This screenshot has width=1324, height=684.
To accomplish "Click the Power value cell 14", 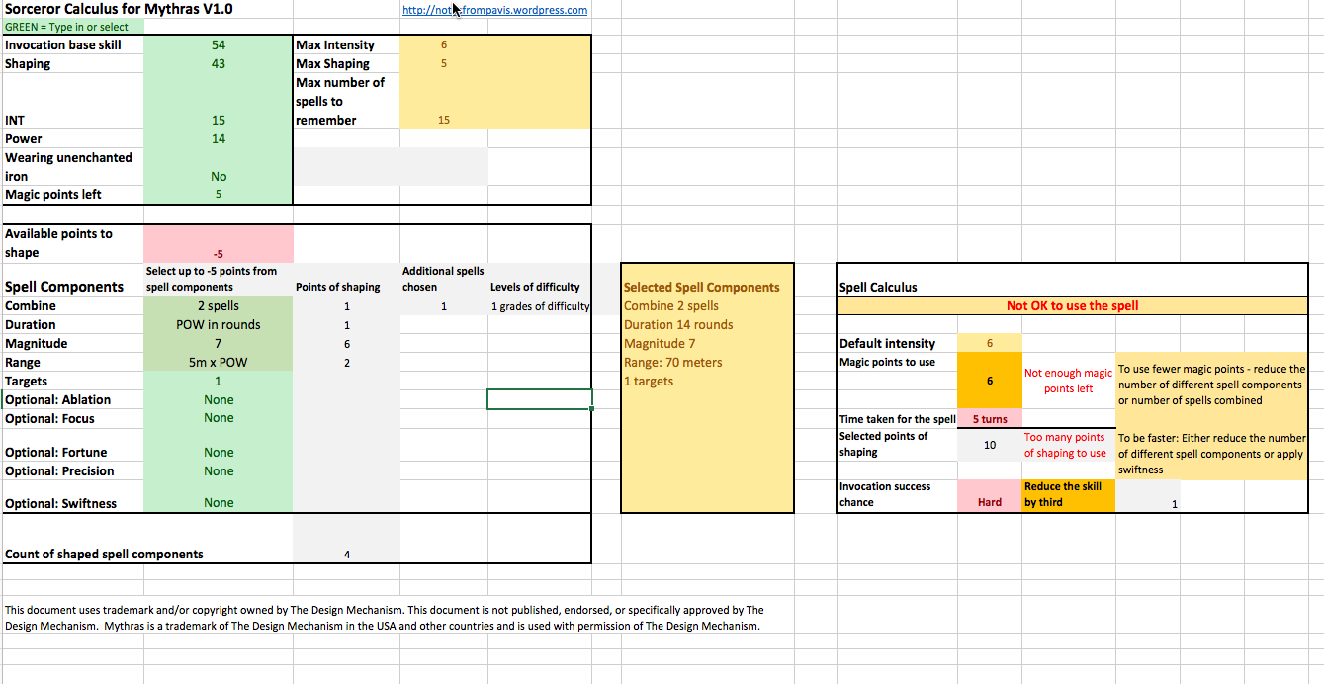I will pyautogui.click(x=219, y=139).
